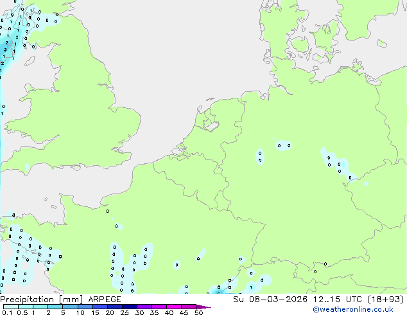
Task: Pick the lightest cyan 0.1 mm swatch
Action: (x=11, y=307)
